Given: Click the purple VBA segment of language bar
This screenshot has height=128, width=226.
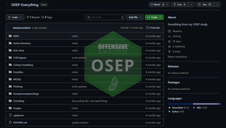Looking at the screenshot, I should click(205, 104).
